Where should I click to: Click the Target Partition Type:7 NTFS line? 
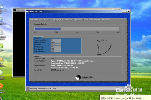click(62, 65)
